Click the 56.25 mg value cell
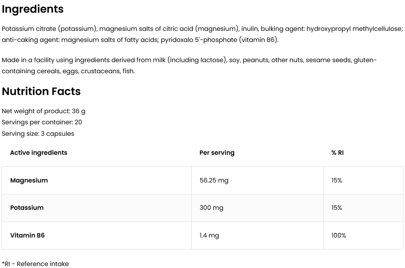This screenshot has width=405, height=268. coord(214,181)
